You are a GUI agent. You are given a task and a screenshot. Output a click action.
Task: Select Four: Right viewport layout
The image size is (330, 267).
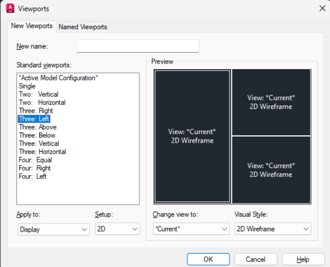click(35, 168)
